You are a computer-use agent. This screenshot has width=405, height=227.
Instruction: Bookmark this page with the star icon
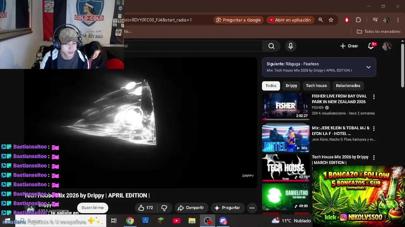click(x=331, y=20)
